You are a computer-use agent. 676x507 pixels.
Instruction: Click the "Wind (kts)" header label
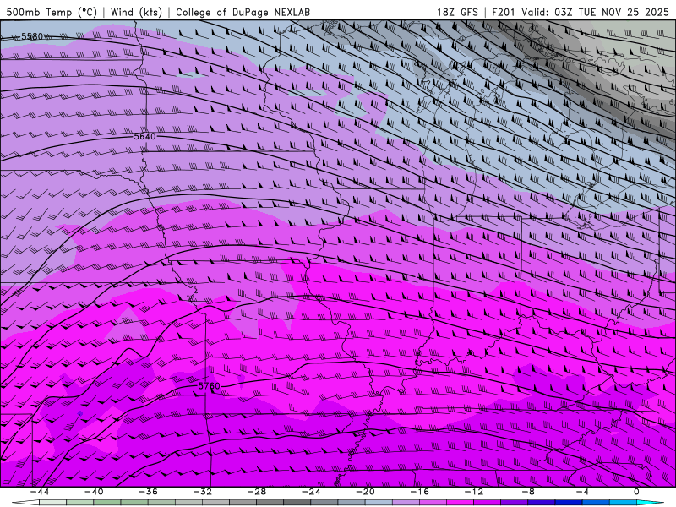click(136, 12)
